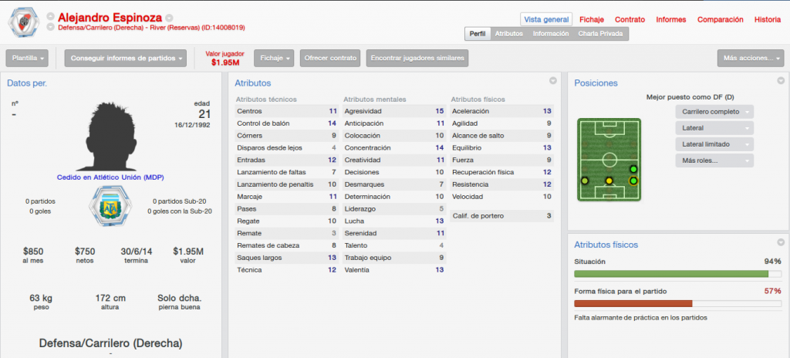
Task: Expand the Más acciones dropdown
Action: (751, 58)
